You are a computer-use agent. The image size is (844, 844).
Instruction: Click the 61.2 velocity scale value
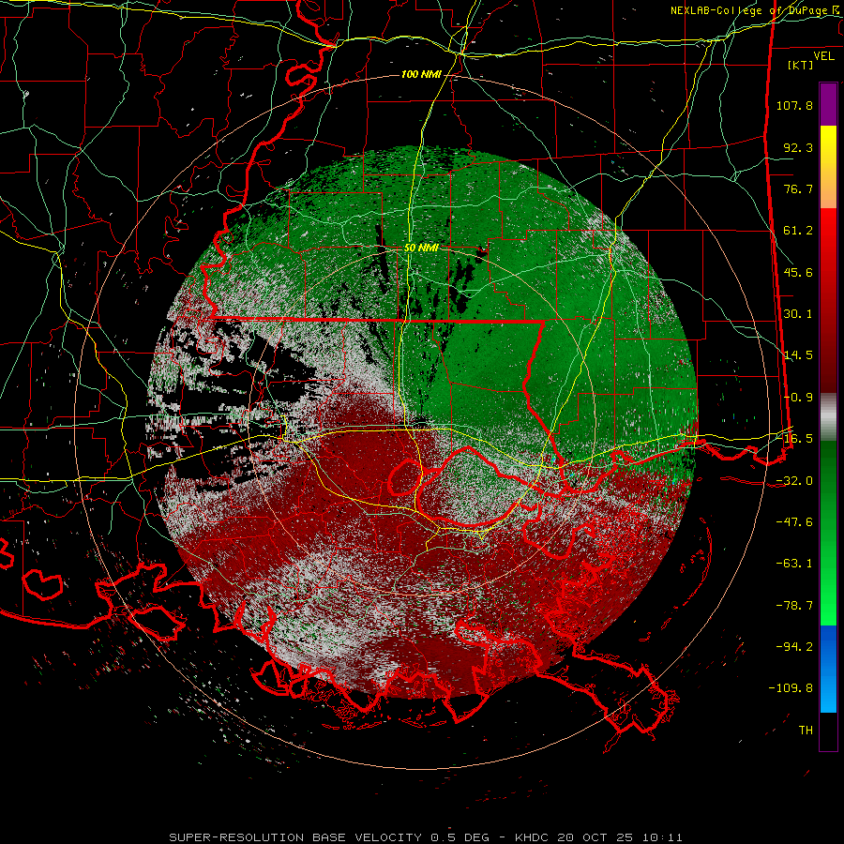798,231
